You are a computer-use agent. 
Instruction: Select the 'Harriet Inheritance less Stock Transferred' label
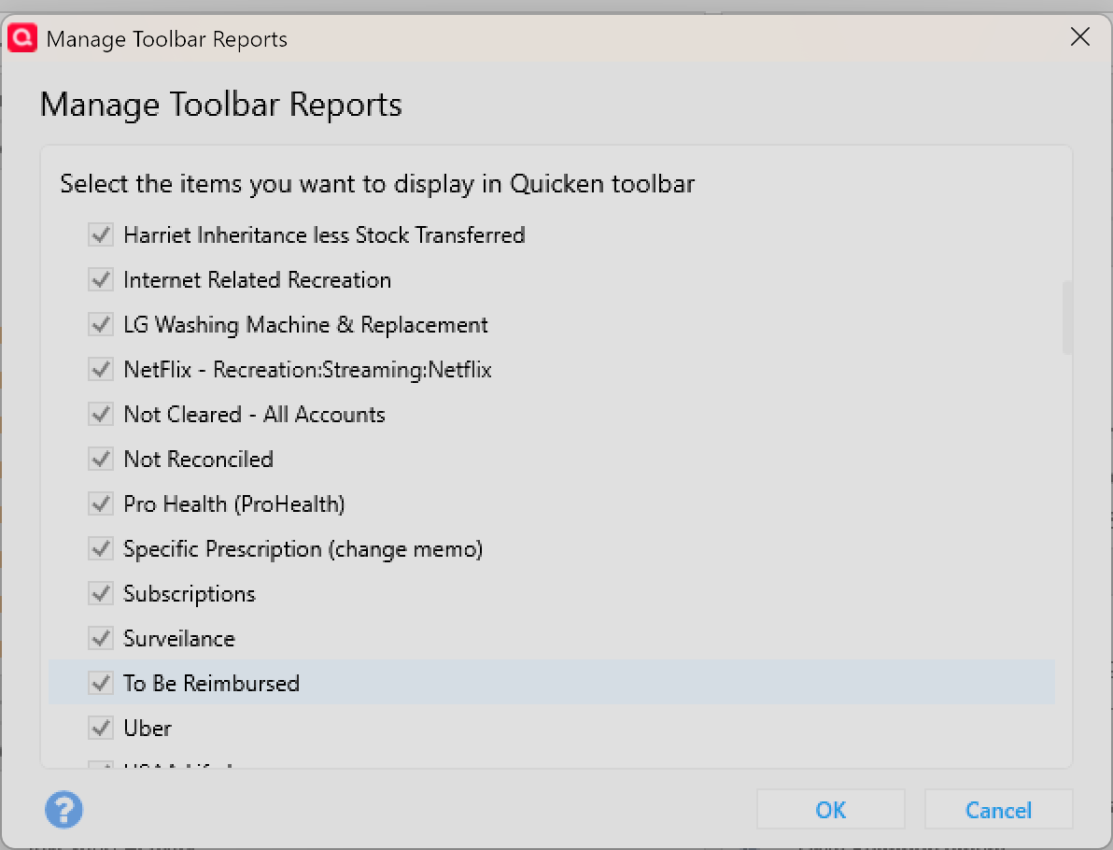pyautogui.click(x=324, y=234)
